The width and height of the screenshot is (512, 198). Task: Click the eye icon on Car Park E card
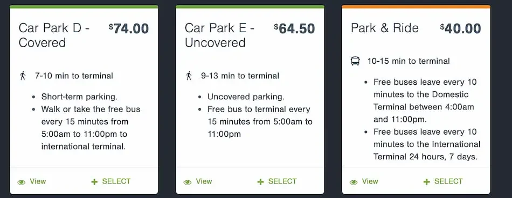point(188,182)
